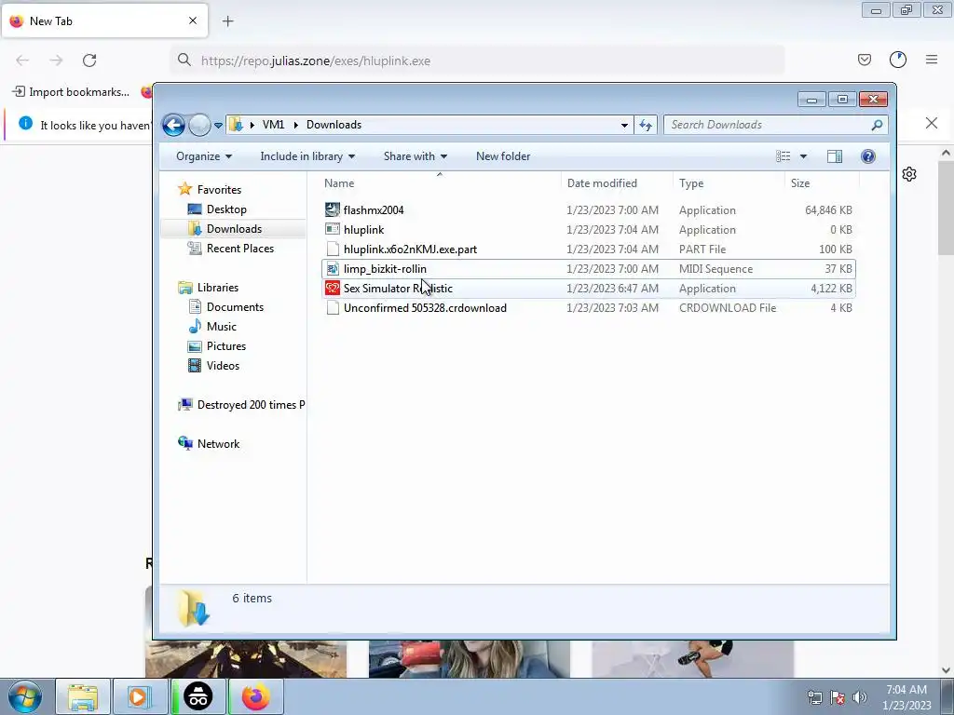This screenshot has height=715, width=954.
Task: Select Libraries in the navigation pane
Action: [x=217, y=288]
